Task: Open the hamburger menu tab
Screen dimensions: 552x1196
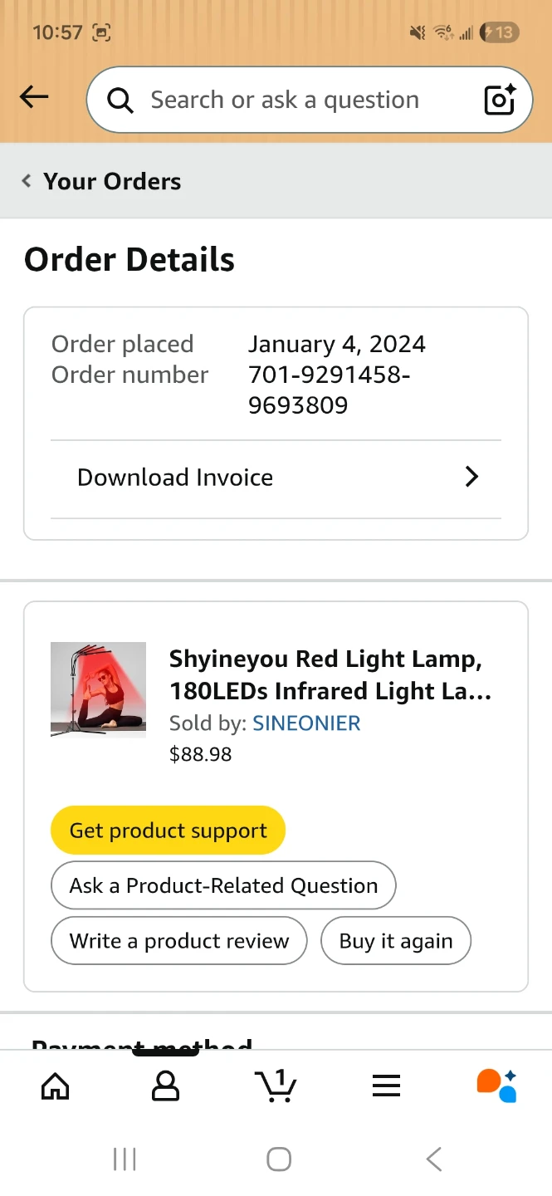Action: tap(386, 1086)
